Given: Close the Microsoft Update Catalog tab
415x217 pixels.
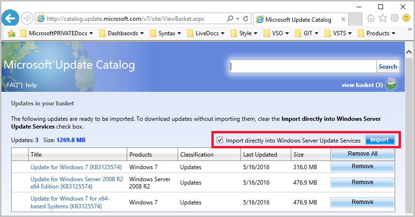Looking at the screenshot, I should click(343, 19).
